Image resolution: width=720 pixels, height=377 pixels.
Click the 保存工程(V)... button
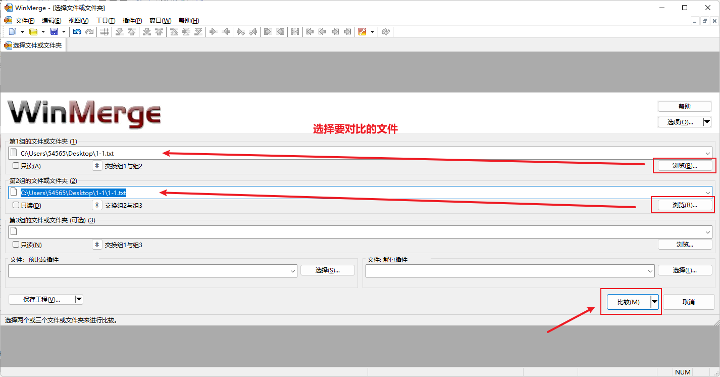pos(41,299)
